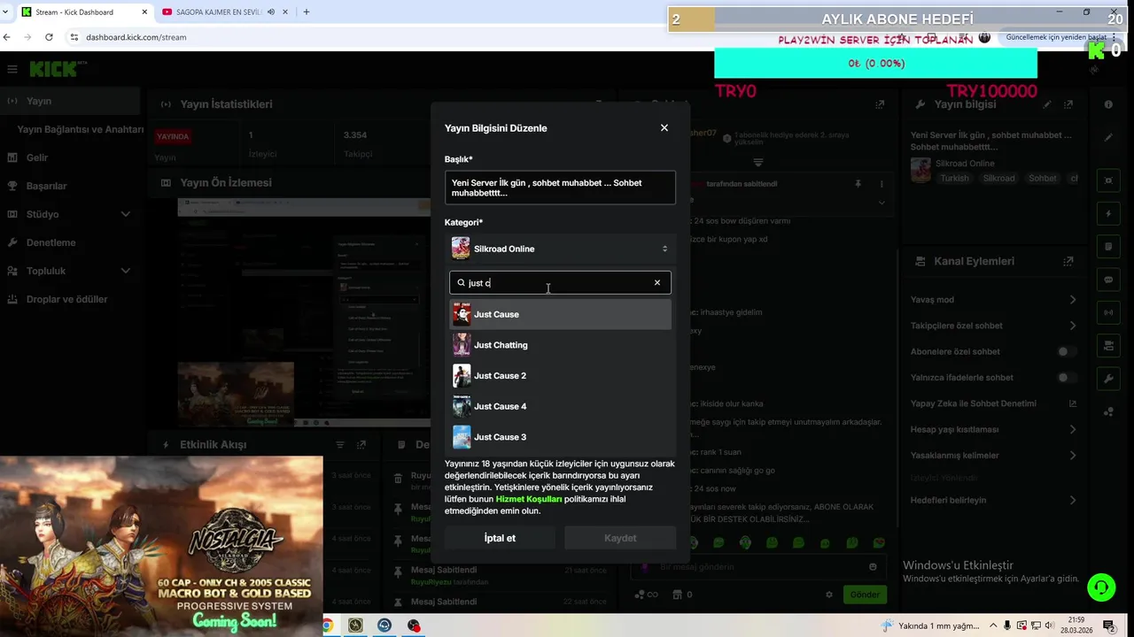The image size is (1134, 637).
Task: Open the Hizmet Koşulları link
Action: 529,499
